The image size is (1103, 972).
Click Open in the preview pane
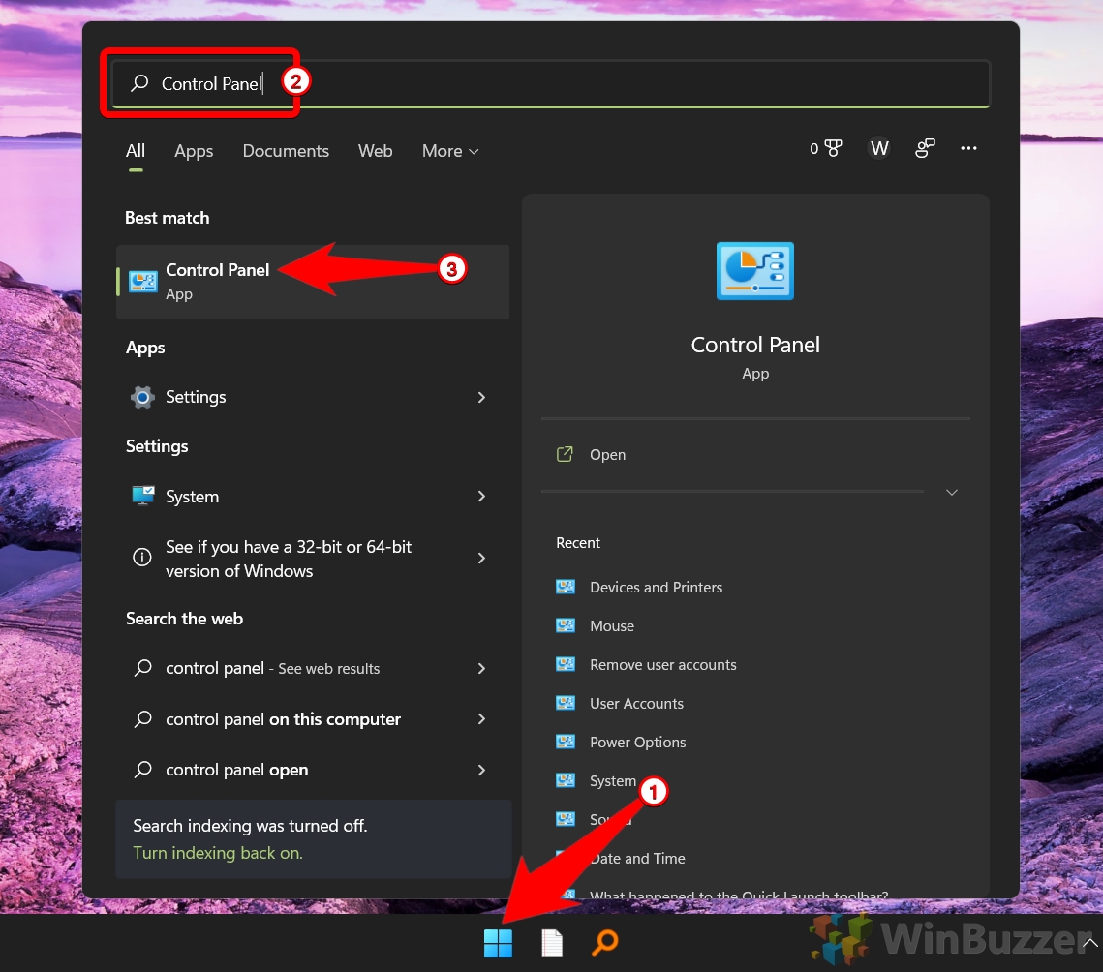607,455
